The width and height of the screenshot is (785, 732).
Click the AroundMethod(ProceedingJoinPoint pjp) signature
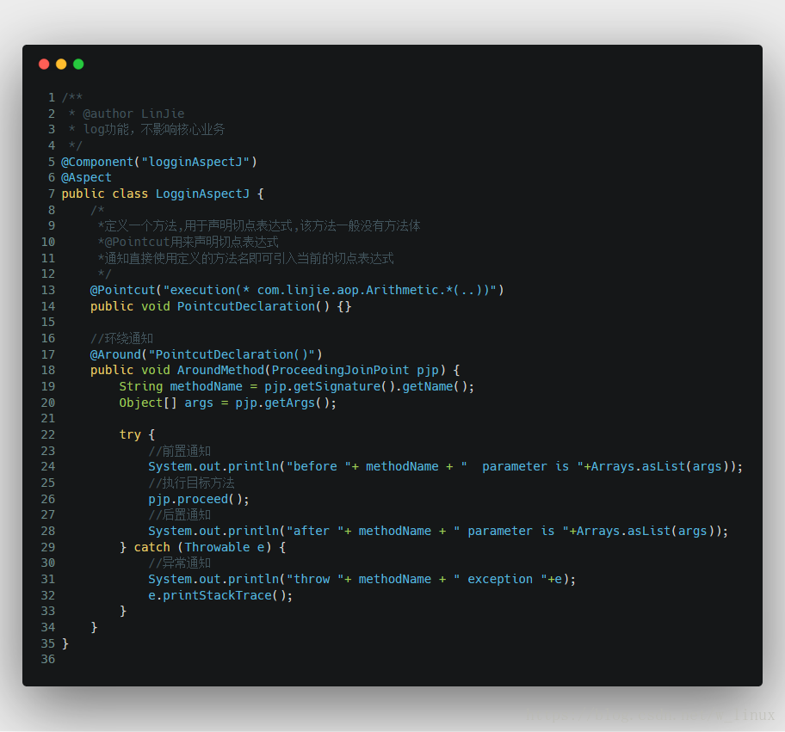312,370
